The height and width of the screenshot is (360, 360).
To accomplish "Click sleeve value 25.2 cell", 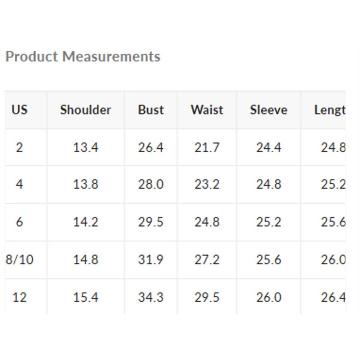I will (269, 222).
